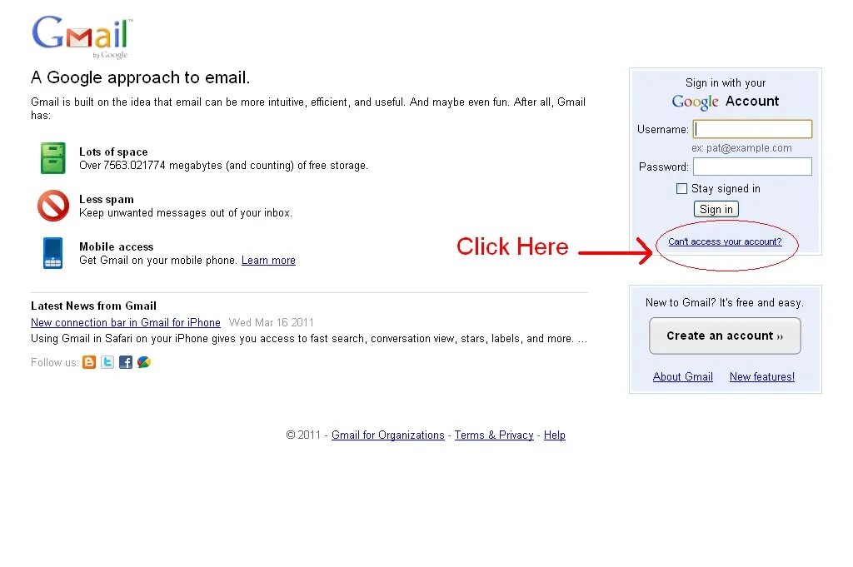Click the red no-spam prohibition icon
The height and width of the screenshot is (567, 853).
[53, 206]
